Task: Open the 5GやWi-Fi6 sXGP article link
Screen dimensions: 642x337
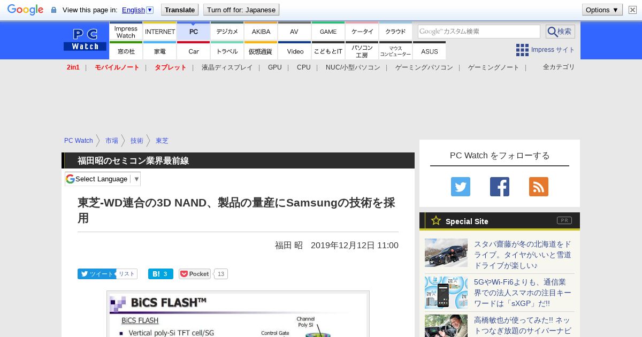Action: pos(523,293)
